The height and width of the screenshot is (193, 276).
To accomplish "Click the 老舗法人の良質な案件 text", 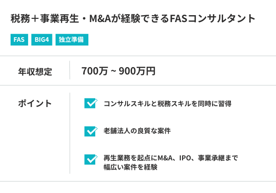I will pyautogui.click(x=137, y=131).
